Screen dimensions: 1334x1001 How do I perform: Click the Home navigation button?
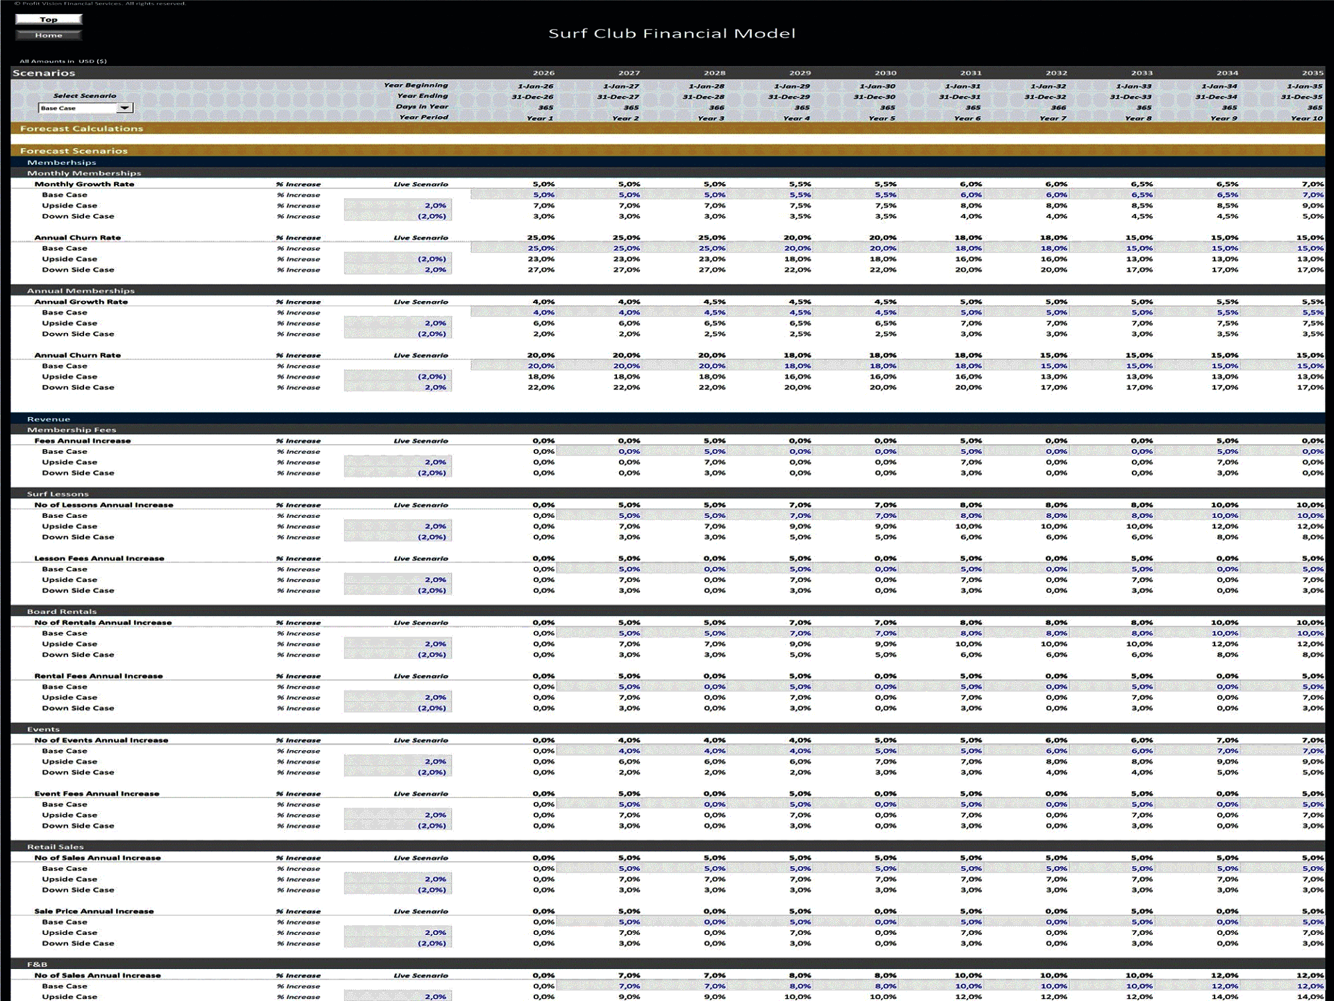point(49,35)
